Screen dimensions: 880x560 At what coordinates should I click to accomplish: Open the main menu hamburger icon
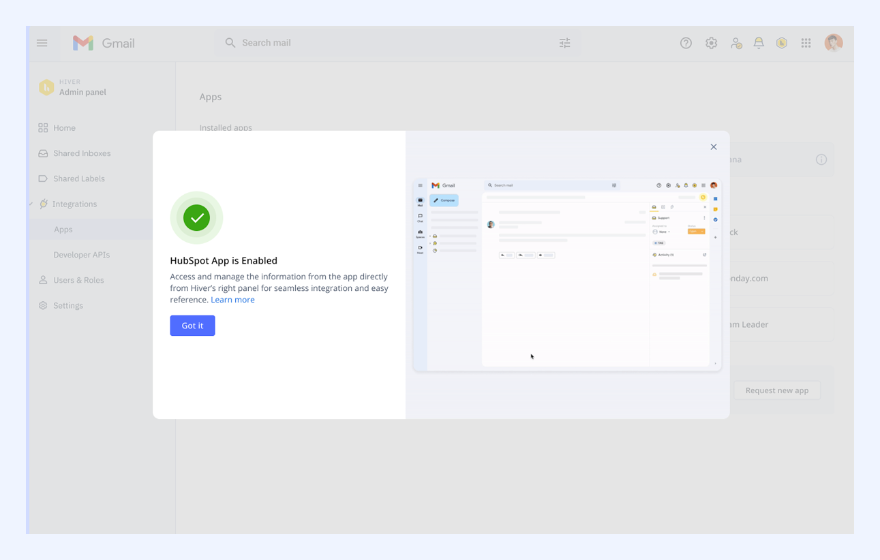pyautogui.click(x=42, y=43)
